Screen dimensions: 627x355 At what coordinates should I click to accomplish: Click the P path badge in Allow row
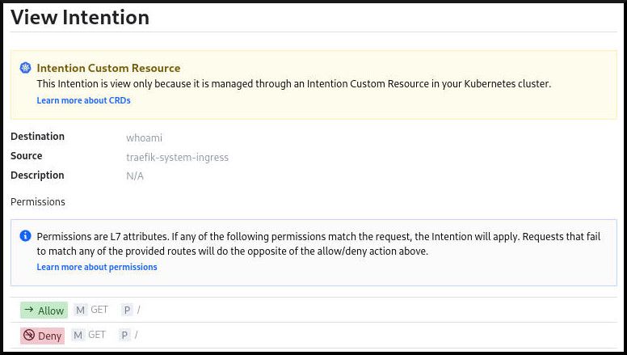[127, 310]
